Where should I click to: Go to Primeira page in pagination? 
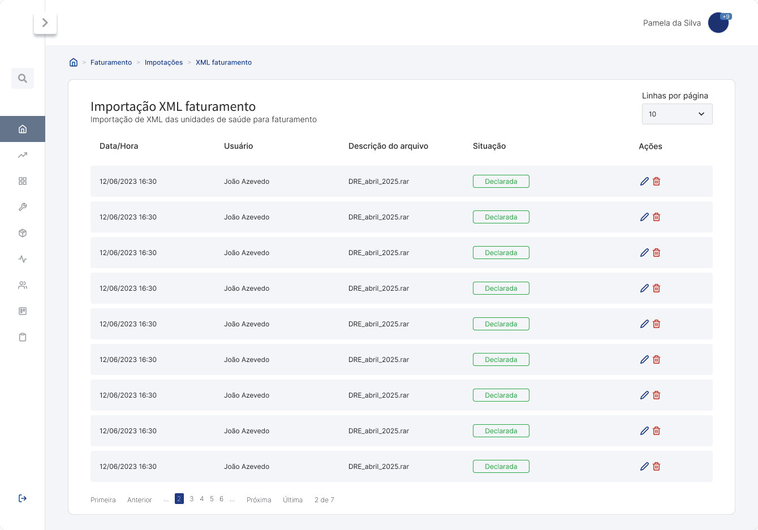click(103, 500)
